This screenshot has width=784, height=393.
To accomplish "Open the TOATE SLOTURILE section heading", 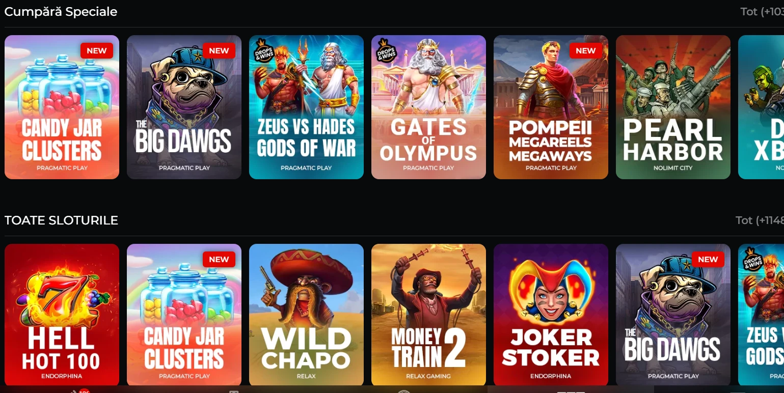I will pyautogui.click(x=61, y=220).
